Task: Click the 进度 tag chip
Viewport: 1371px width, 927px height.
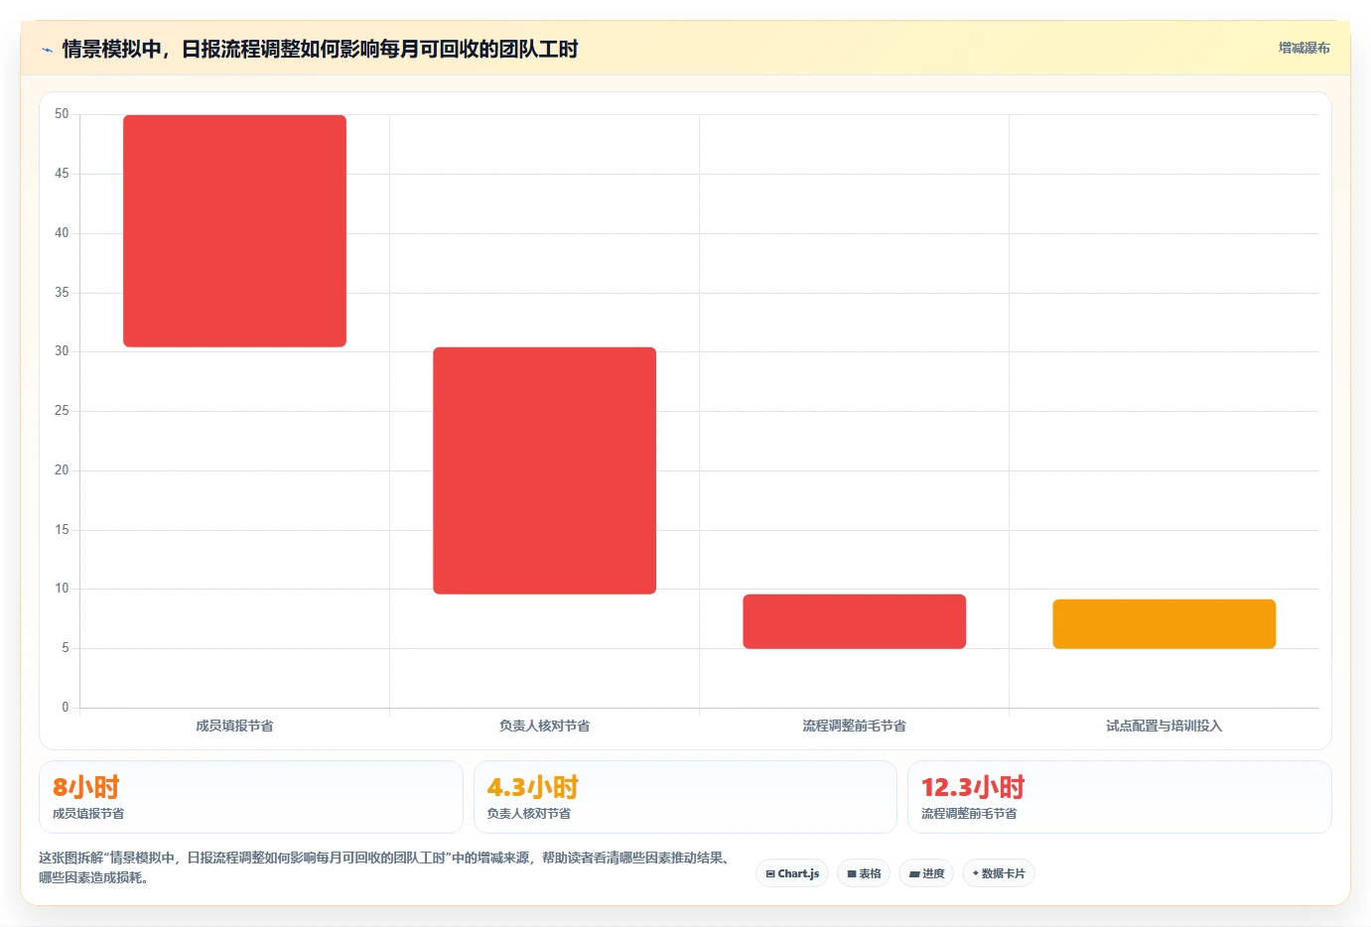Action: (x=926, y=873)
